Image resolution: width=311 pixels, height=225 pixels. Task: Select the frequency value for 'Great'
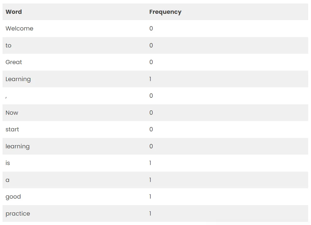151,62
